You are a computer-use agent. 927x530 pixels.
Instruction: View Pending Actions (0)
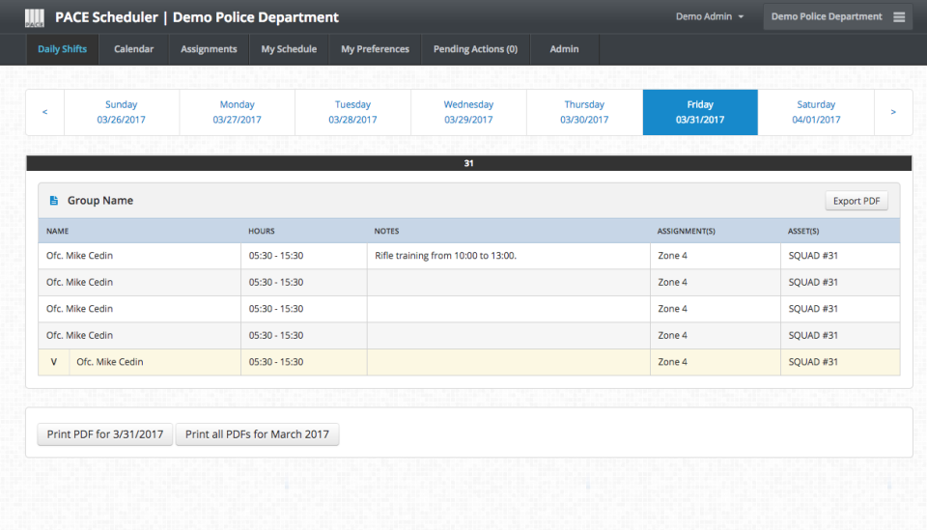(475, 49)
